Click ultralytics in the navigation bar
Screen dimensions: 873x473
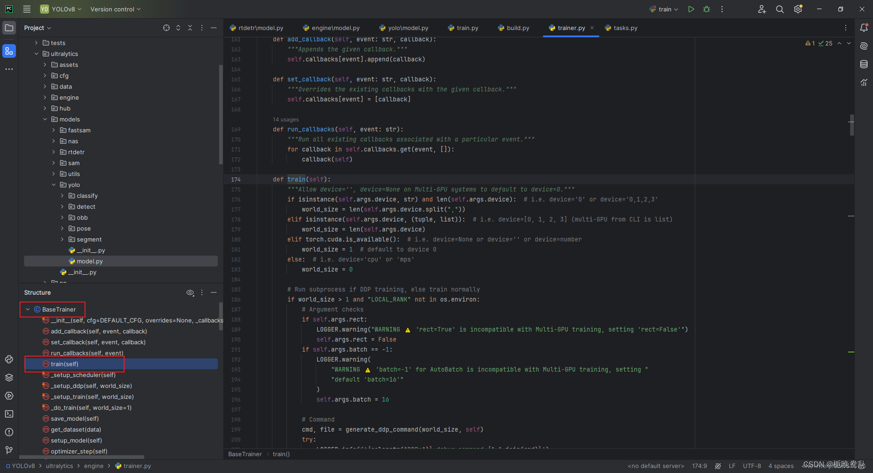(x=59, y=466)
